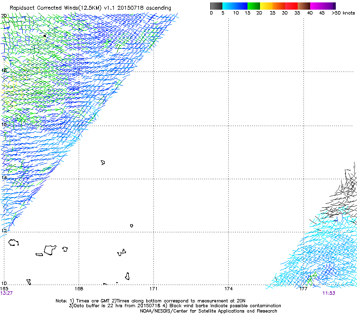Click the purple '11:53' pass time
The image size is (357, 314).
click(329, 293)
